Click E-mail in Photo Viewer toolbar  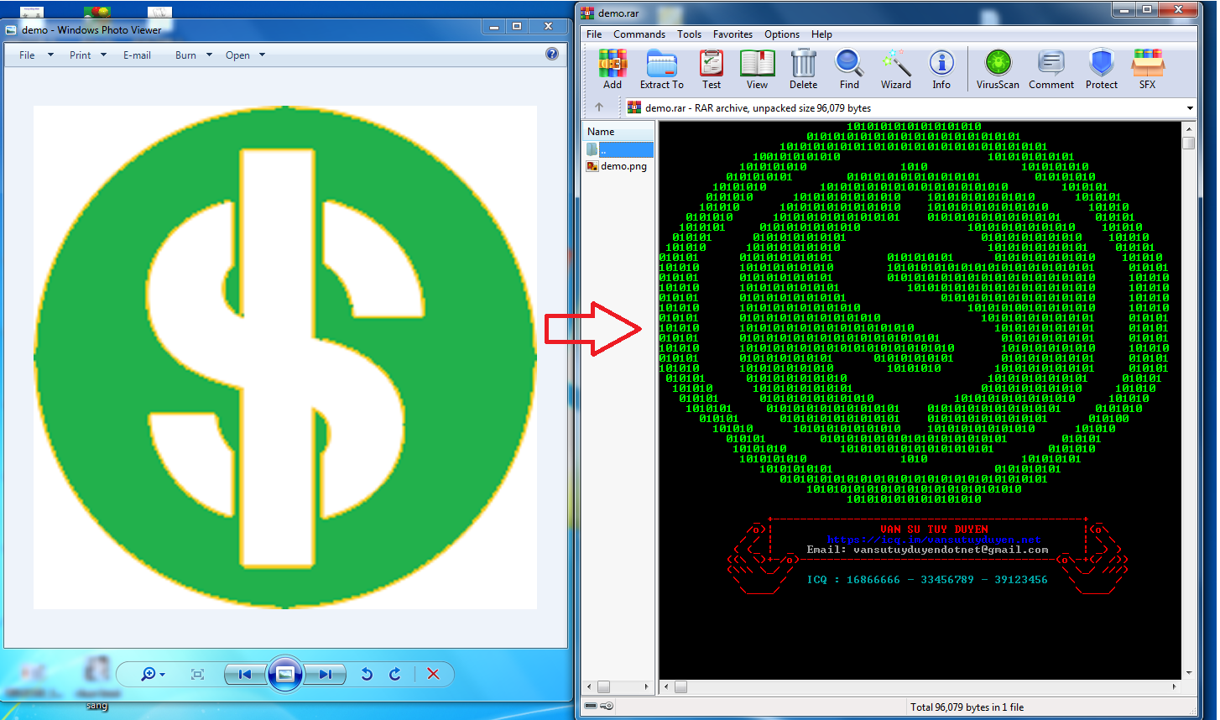[137, 55]
